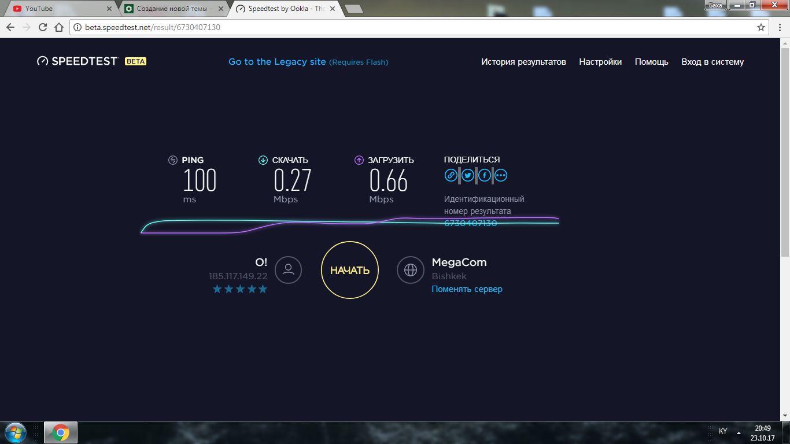This screenshot has width=790, height=444.
Task: Click Go to the Legacy site link
Action: point(277,62)
